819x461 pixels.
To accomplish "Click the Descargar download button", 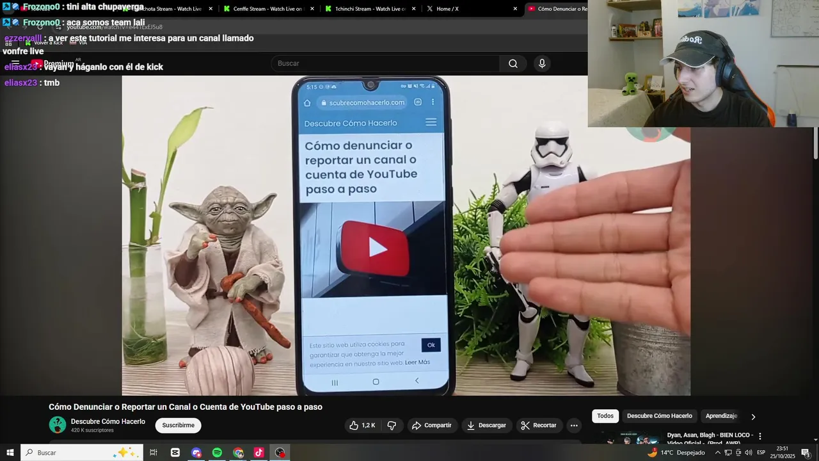I will (486, 425).
